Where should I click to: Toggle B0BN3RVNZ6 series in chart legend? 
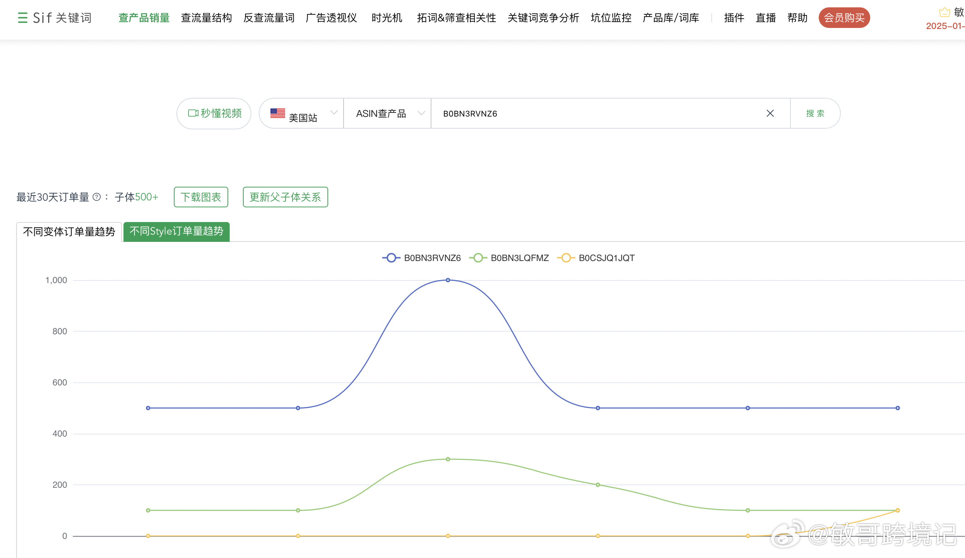(x=421, y=258)
